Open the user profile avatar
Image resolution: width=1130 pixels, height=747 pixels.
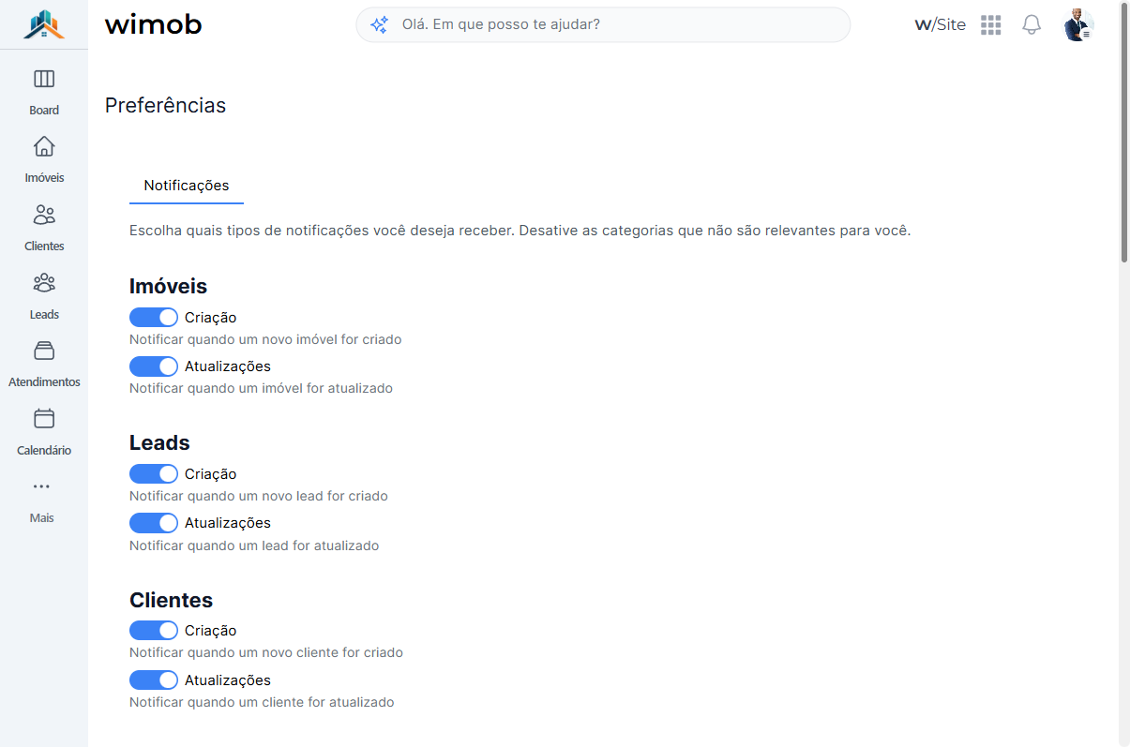pyautogui.click(x=1078, y=25)
